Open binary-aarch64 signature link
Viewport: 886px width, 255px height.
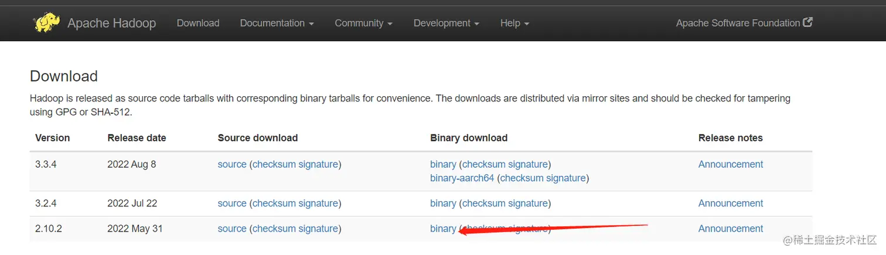[567, 178]
